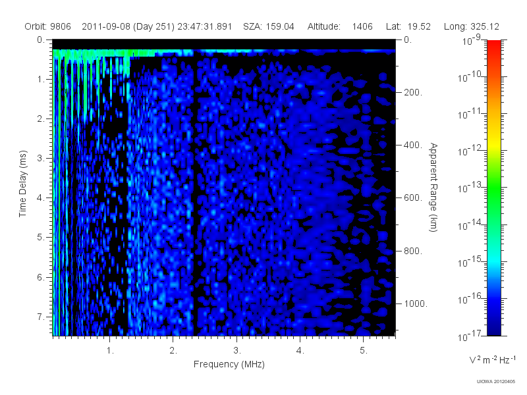This screenshot has height=395, width=527.
Task: Click the 'Orbit: 9806' header text
Action: 47,26
